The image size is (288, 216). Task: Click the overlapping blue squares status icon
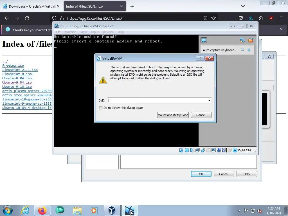[219, 150]
